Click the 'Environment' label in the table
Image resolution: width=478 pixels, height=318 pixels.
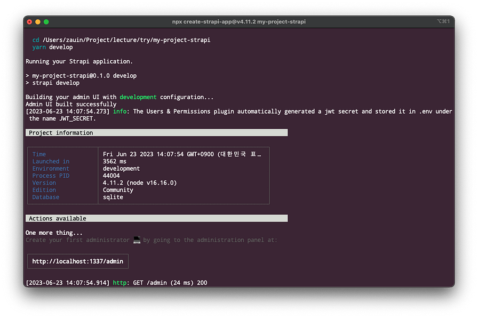tap(51, 169)
